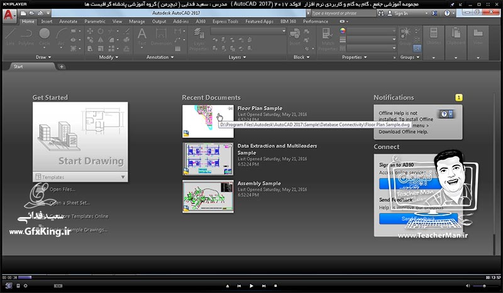
Task: Open Layer Properties manager
Action: point(199,39)
